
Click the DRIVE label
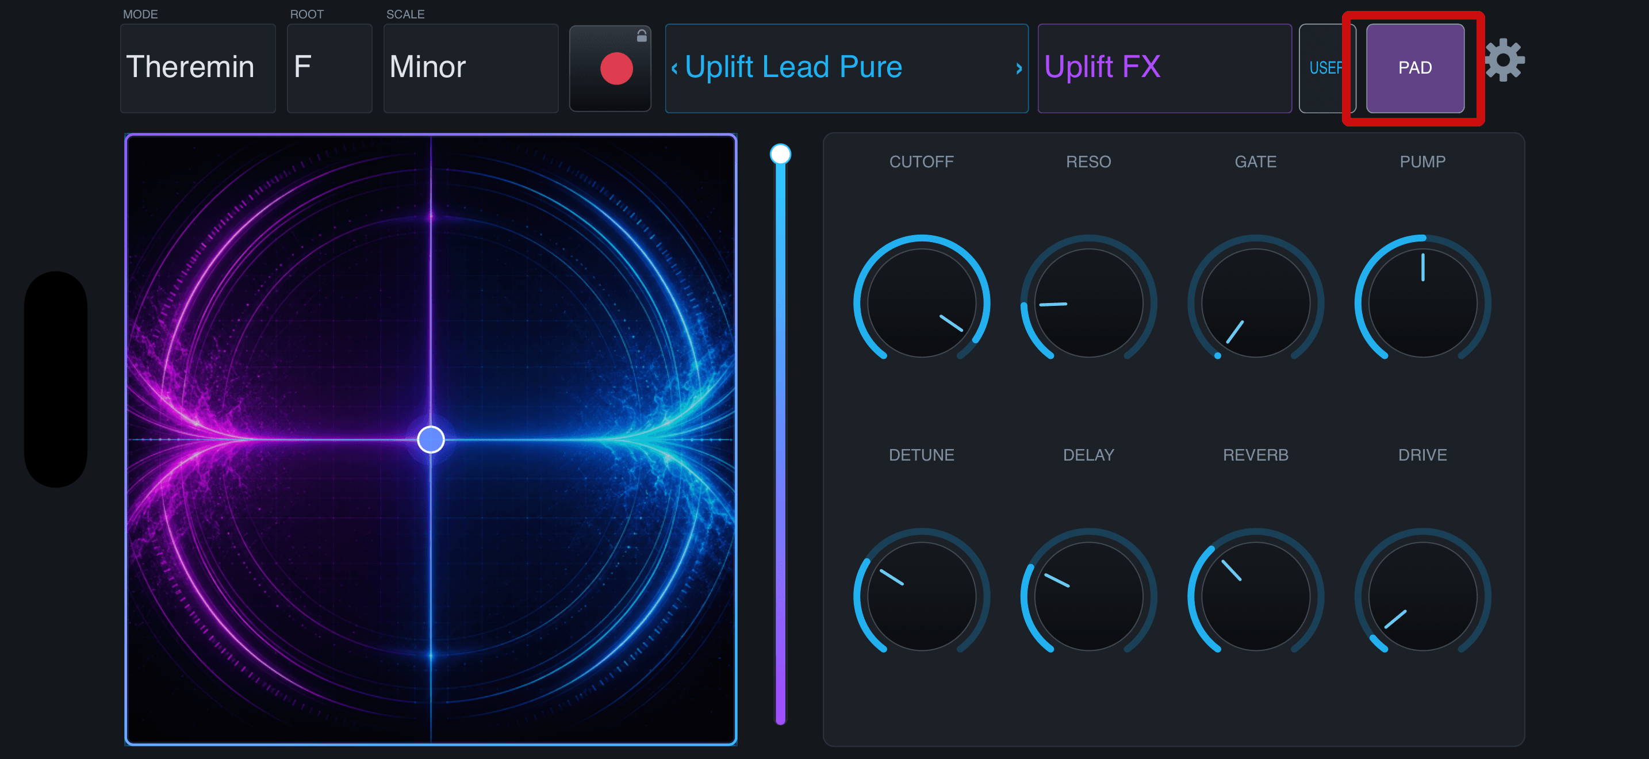click(1422, 455)
